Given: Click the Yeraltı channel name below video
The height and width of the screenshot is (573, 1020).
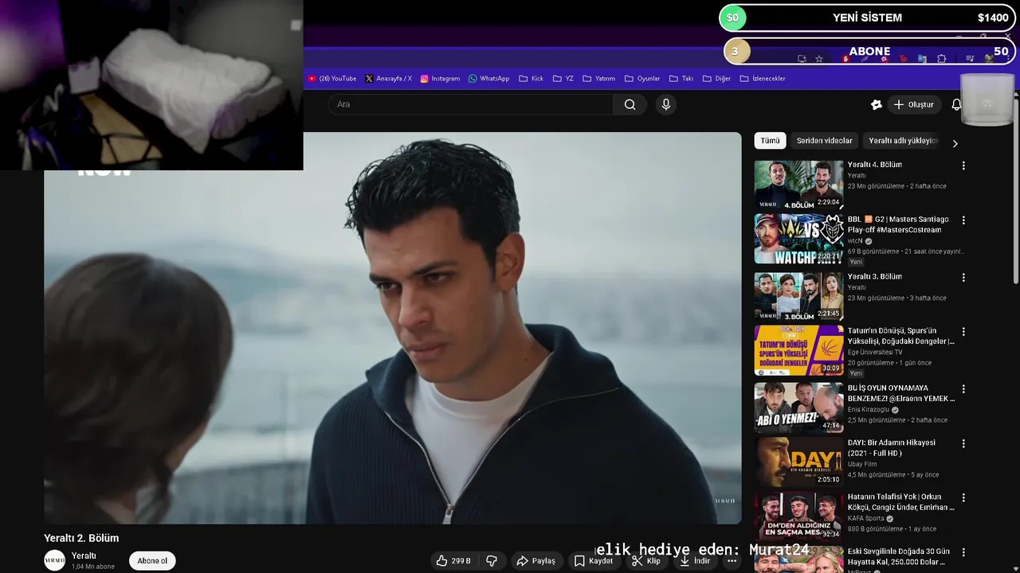Looking at the screenshot, I should [x=84, y=556].
